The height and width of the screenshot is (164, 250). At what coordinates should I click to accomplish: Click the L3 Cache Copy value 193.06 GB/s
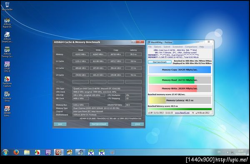(x=116, y=75)
